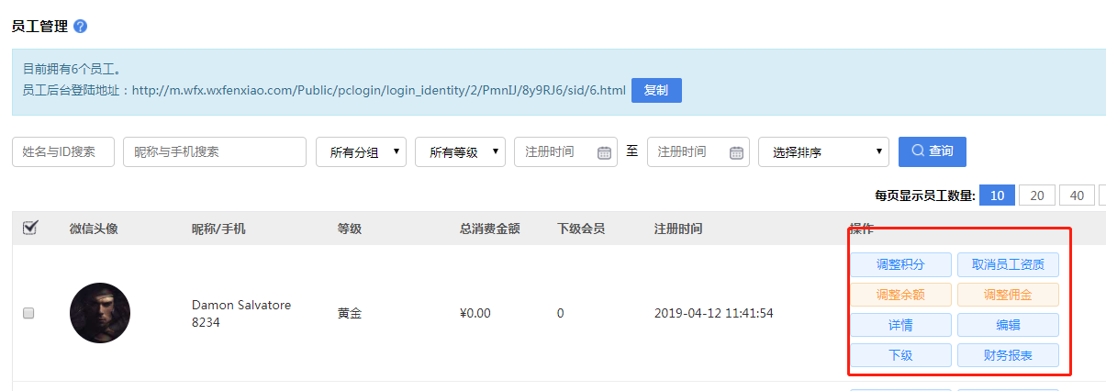
Task: Open calendar icon in start registration date
Action: [x=604, y=152]
